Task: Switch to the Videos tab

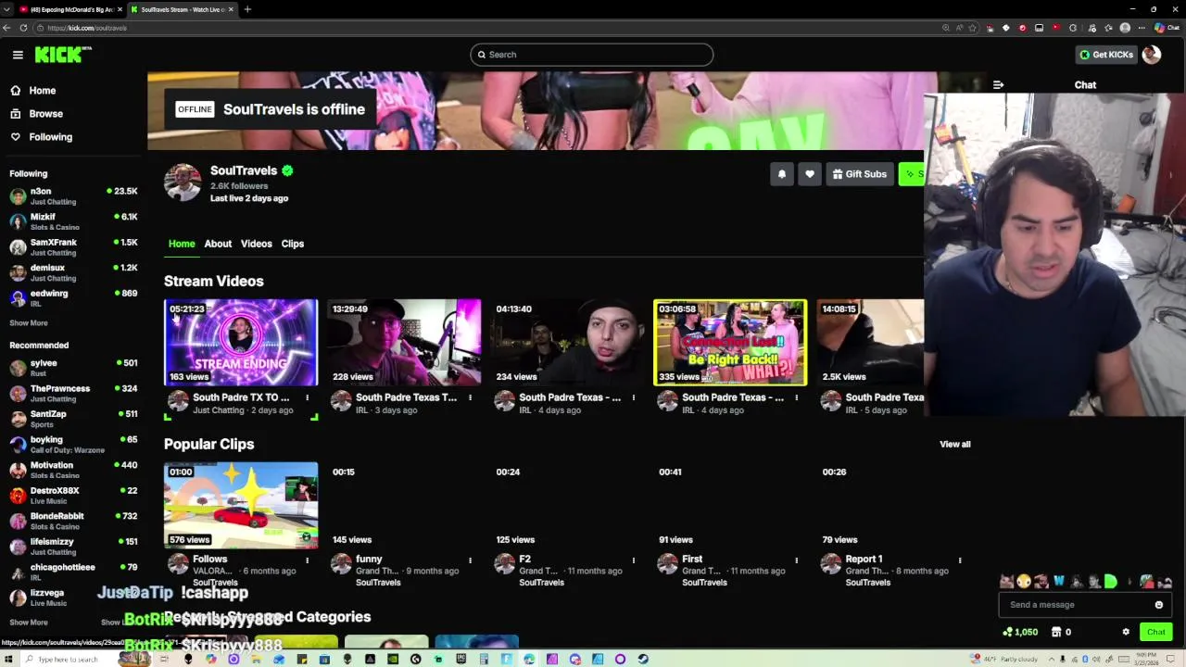Action: coord(257,244)
